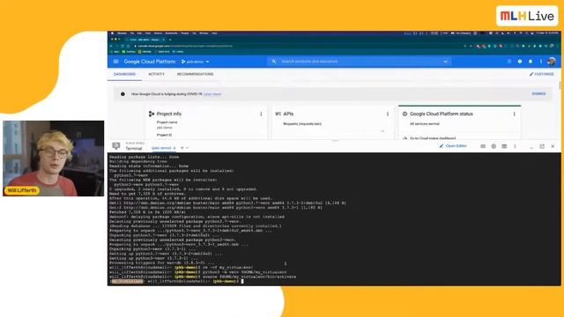This screenshot has height=317, width=564.
Task: Click the magnifier icon in search bar
Action: pos(274,62)
